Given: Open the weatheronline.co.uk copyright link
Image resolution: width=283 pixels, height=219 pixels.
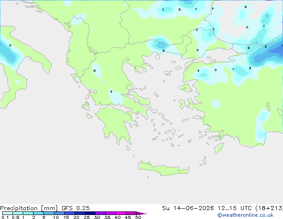Looking at the screenshot, I should [246, 215].
